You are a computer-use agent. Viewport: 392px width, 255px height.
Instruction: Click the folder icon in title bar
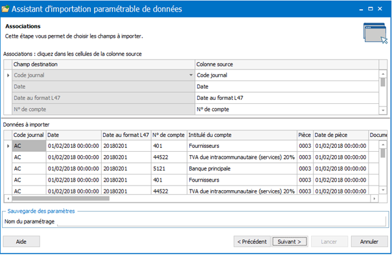point(5,8)
